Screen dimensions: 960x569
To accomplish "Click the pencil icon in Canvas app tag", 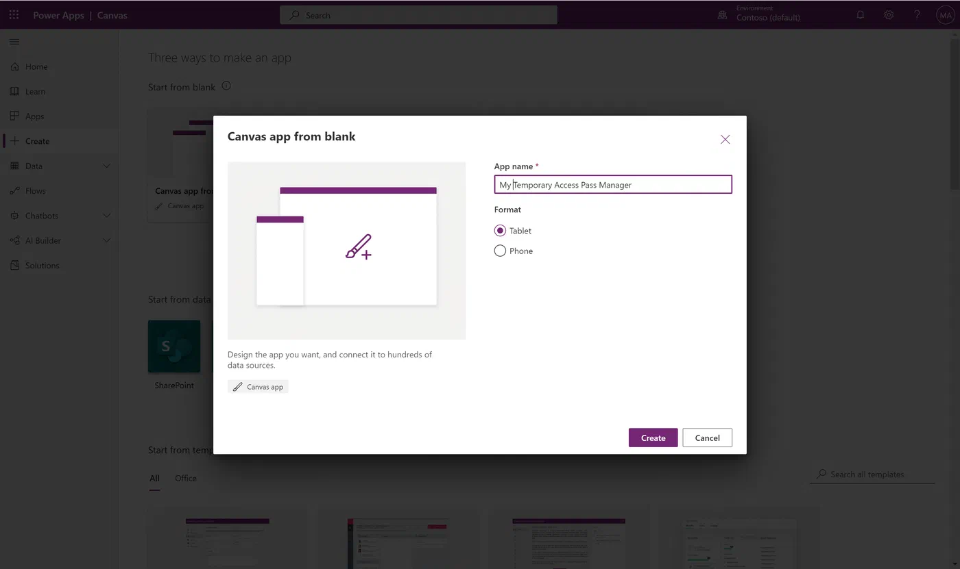I will coord(237,387).
